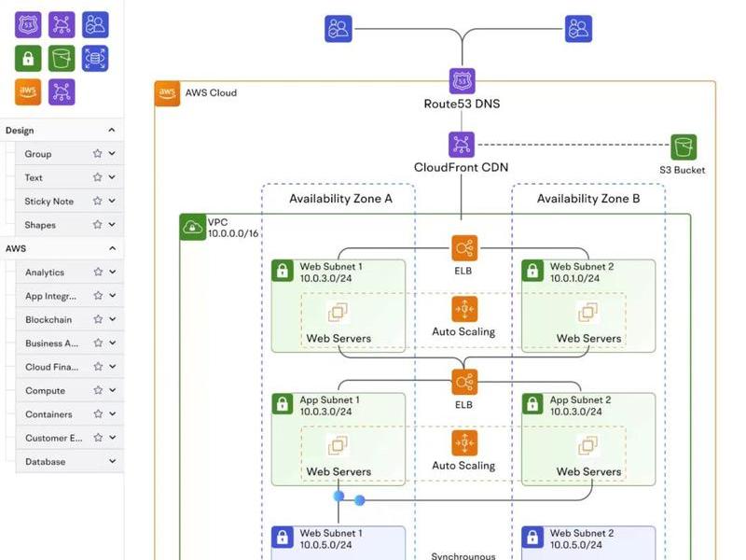Open the Compute category
746x560 pixels.
(69, 390)
